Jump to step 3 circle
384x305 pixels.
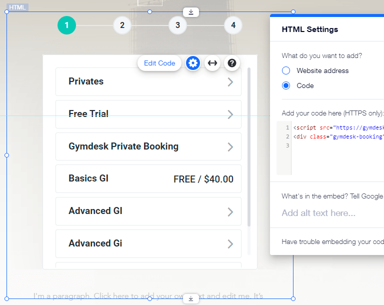177,25
